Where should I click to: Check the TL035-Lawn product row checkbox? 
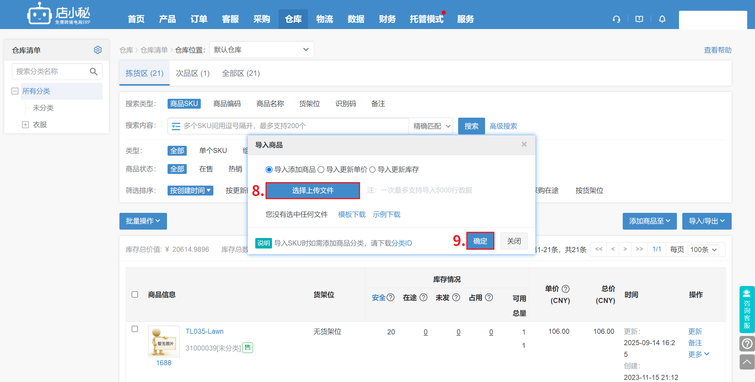pos(135,329)
